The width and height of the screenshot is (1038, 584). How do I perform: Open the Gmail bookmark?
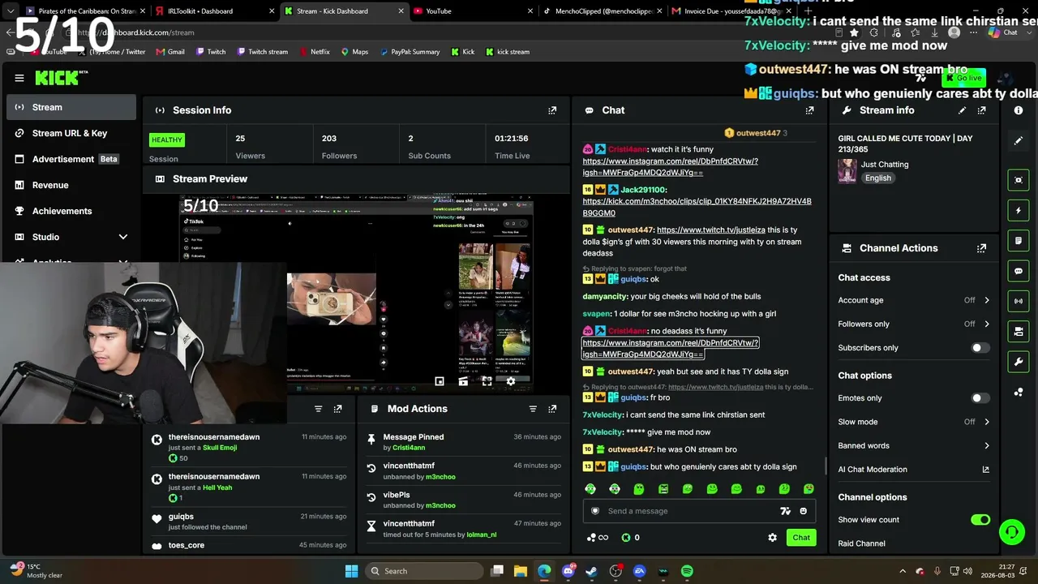coord(169,52)
